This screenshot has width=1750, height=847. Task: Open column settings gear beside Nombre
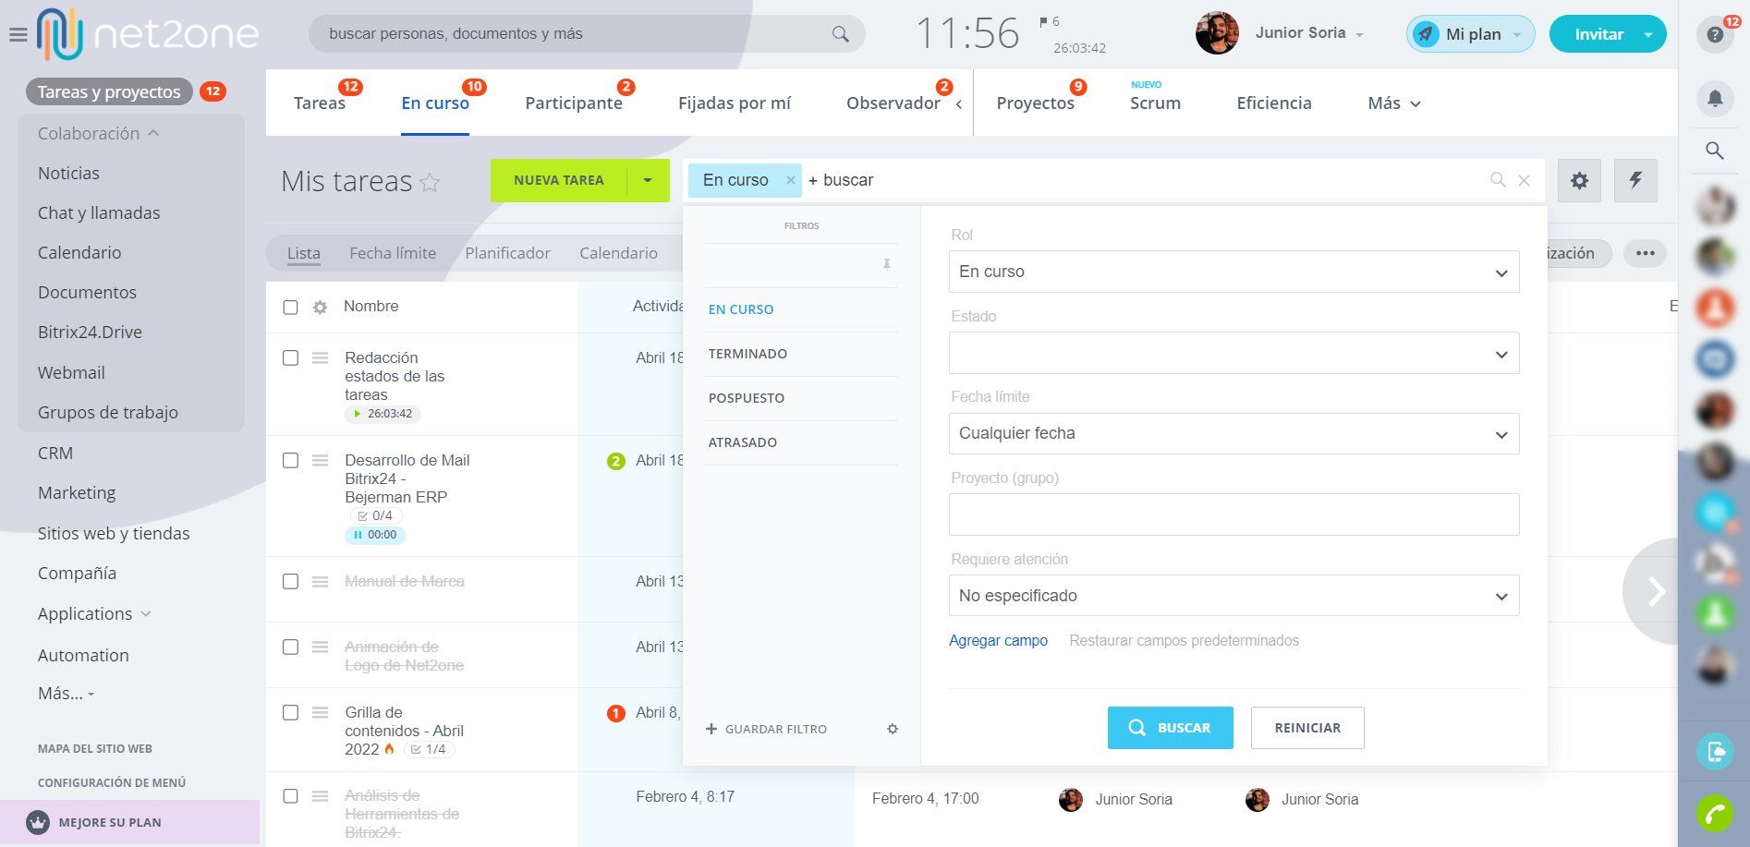coord(320,307)
